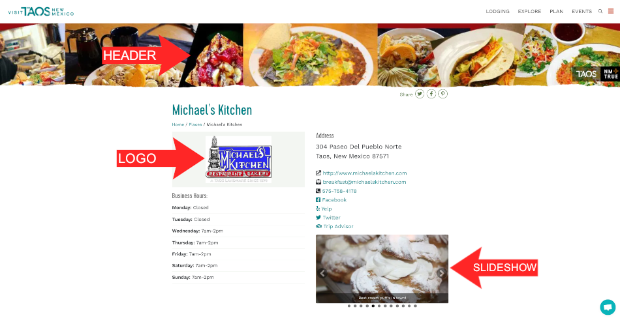The image size is (620, 320).
Task: Click the Visit Taos New Mexico logo
Action: click(x=41, y=12)
